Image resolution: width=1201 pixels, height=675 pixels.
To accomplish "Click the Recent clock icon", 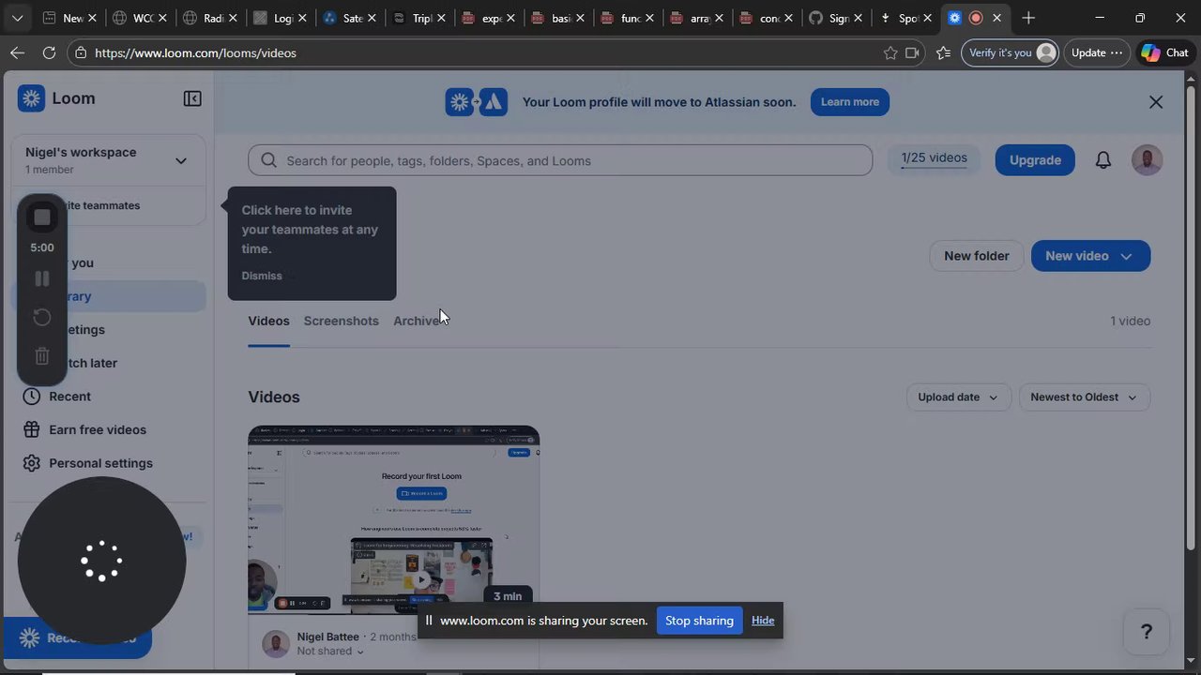I will pos(32,397).
